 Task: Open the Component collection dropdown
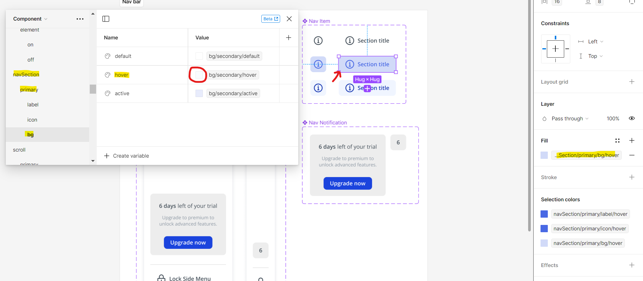[30, 19]
